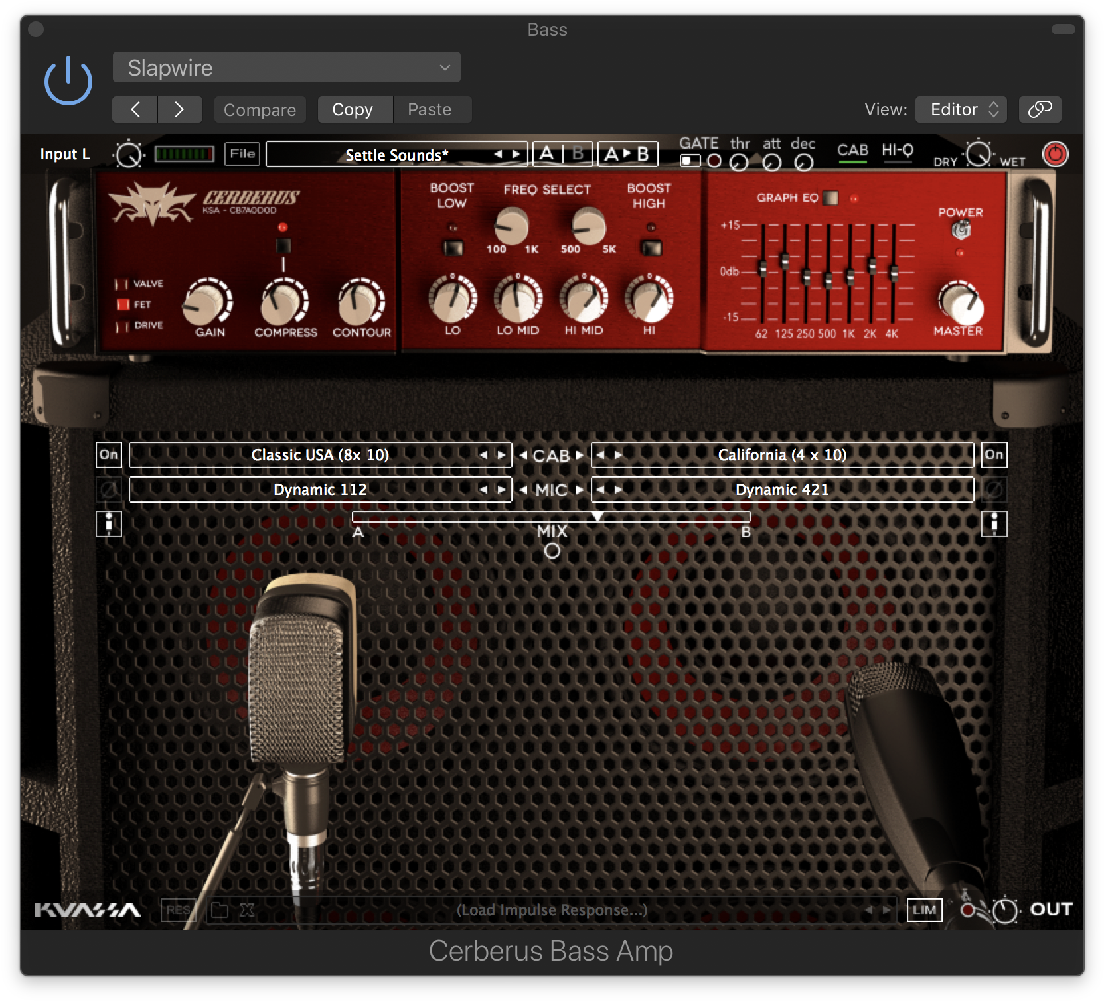This screenshot has height=1001, width=1104.
Task: Toggle the noise GATE switch
Action: click(690, 161)
